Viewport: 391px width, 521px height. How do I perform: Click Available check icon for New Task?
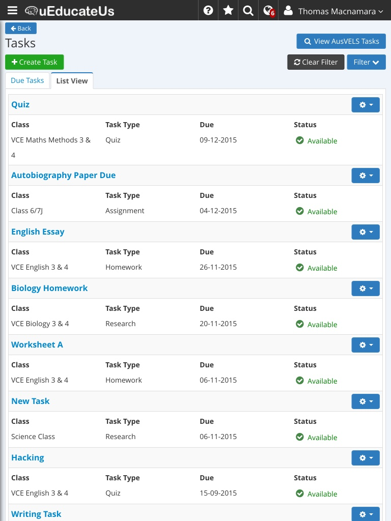click(x=299, y=437)
